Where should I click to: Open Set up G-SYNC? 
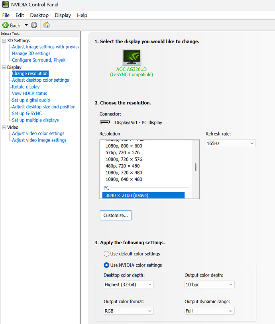(27, 114)
